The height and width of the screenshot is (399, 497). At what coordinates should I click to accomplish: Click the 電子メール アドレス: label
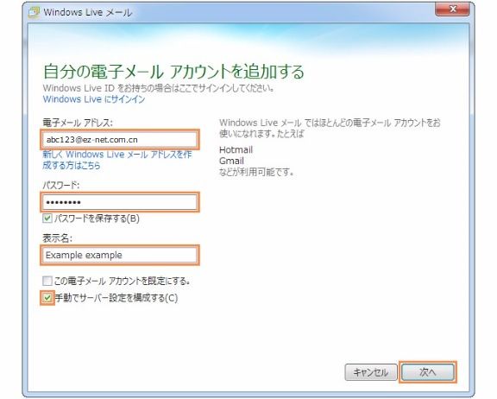point(78,123)
